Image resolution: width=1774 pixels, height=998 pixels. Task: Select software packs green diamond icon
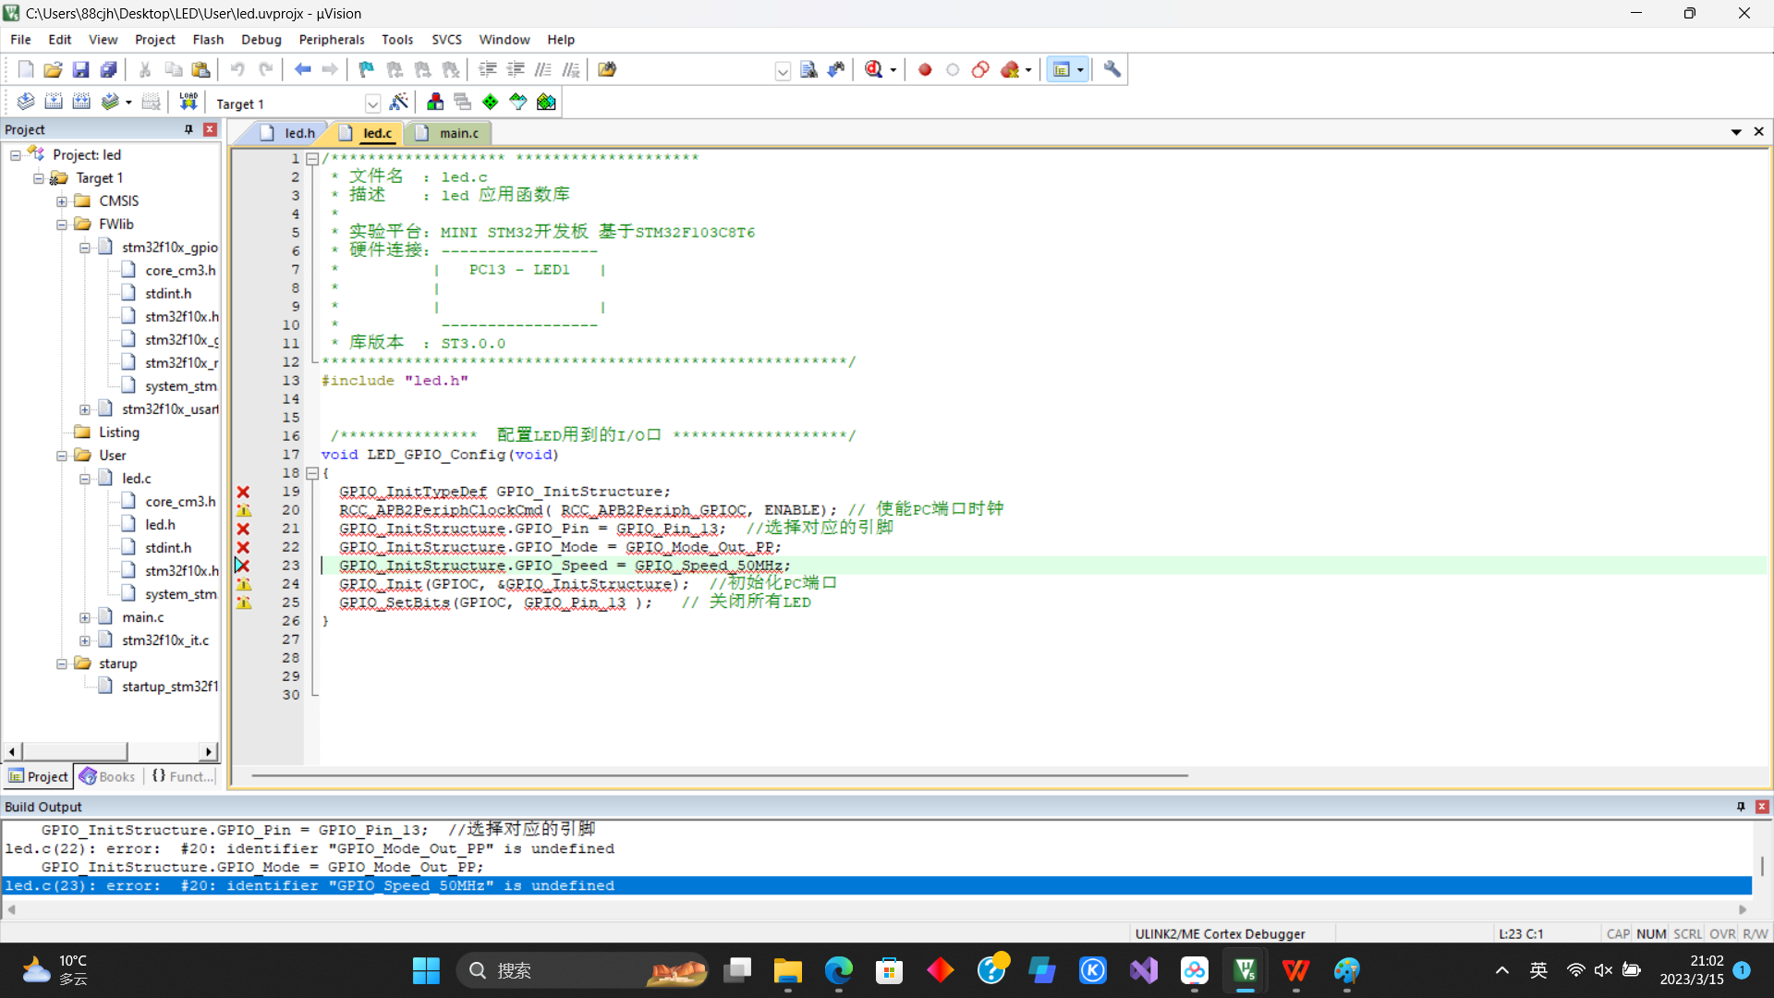click(491, 102)
